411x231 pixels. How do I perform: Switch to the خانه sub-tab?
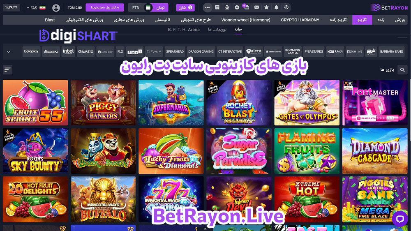pyautogui.click(x=238, y=29)
